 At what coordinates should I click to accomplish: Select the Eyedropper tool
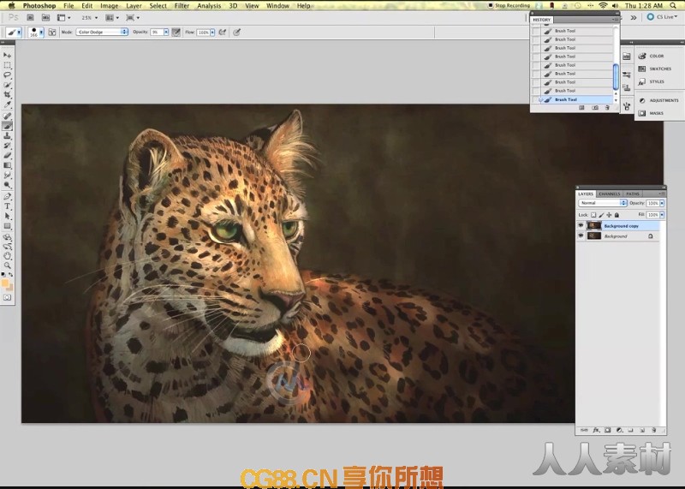[7, 104]
